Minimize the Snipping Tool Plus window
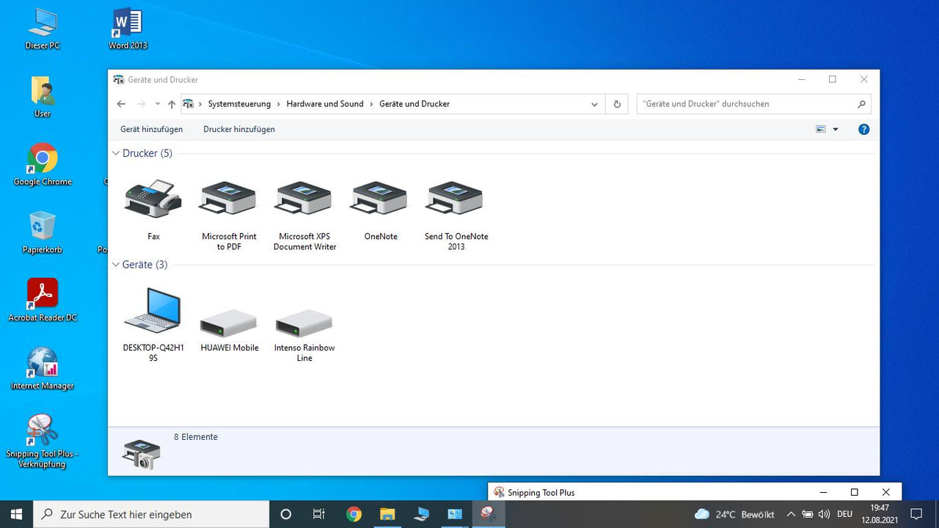The height and width of the screenshot is (528, 939). [x=823, y=492]
